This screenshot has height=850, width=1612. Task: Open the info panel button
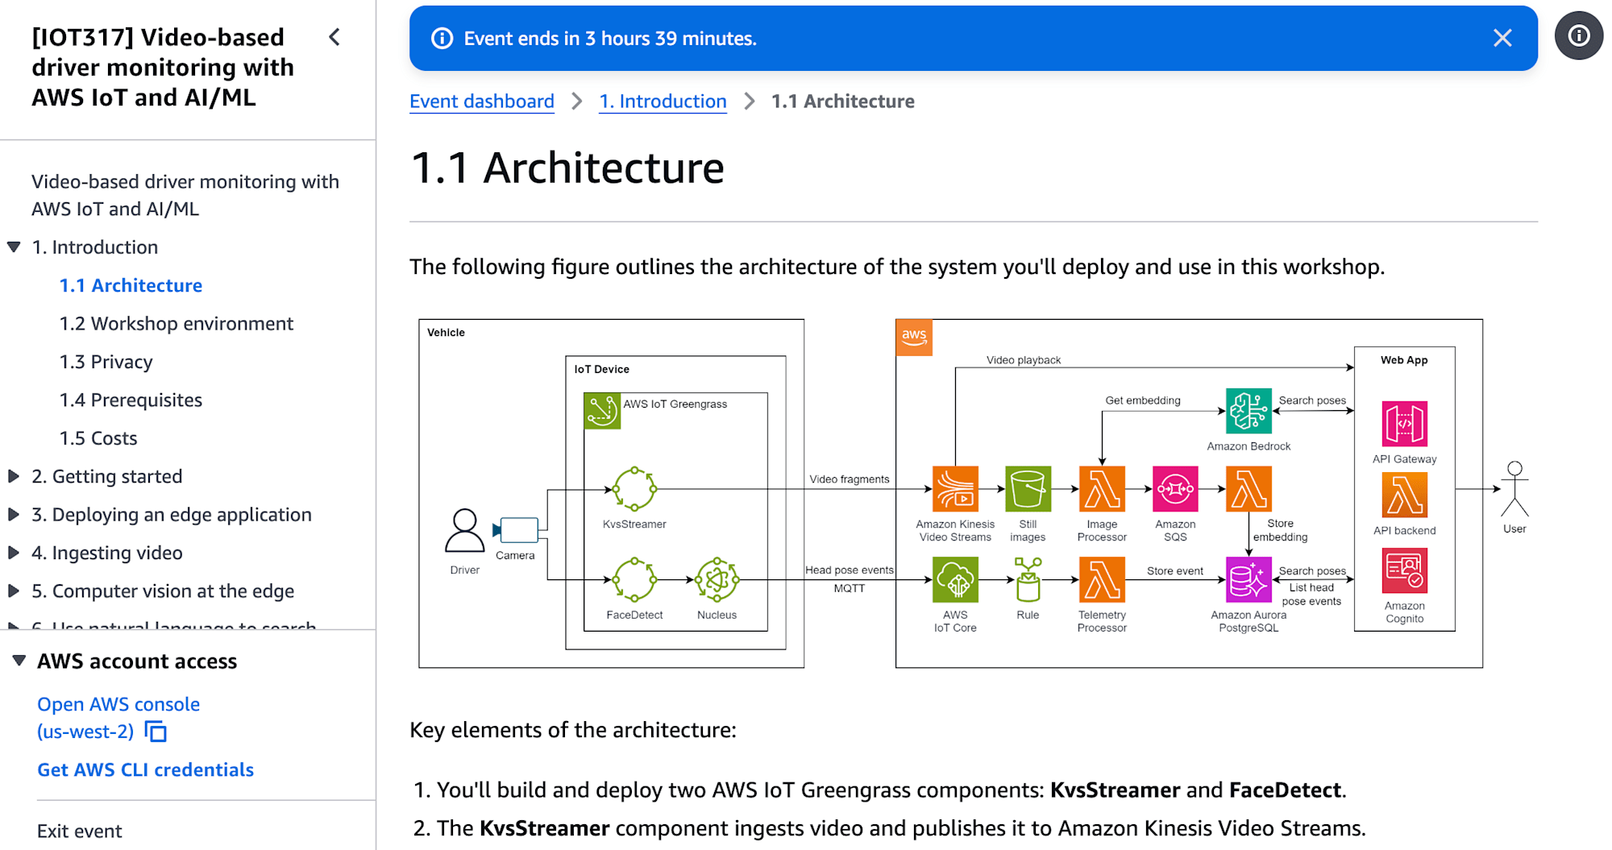(x=1578, y=35)
